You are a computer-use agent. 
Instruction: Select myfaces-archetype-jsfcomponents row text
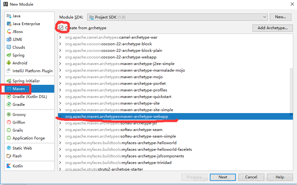click(x=125, y=156)
